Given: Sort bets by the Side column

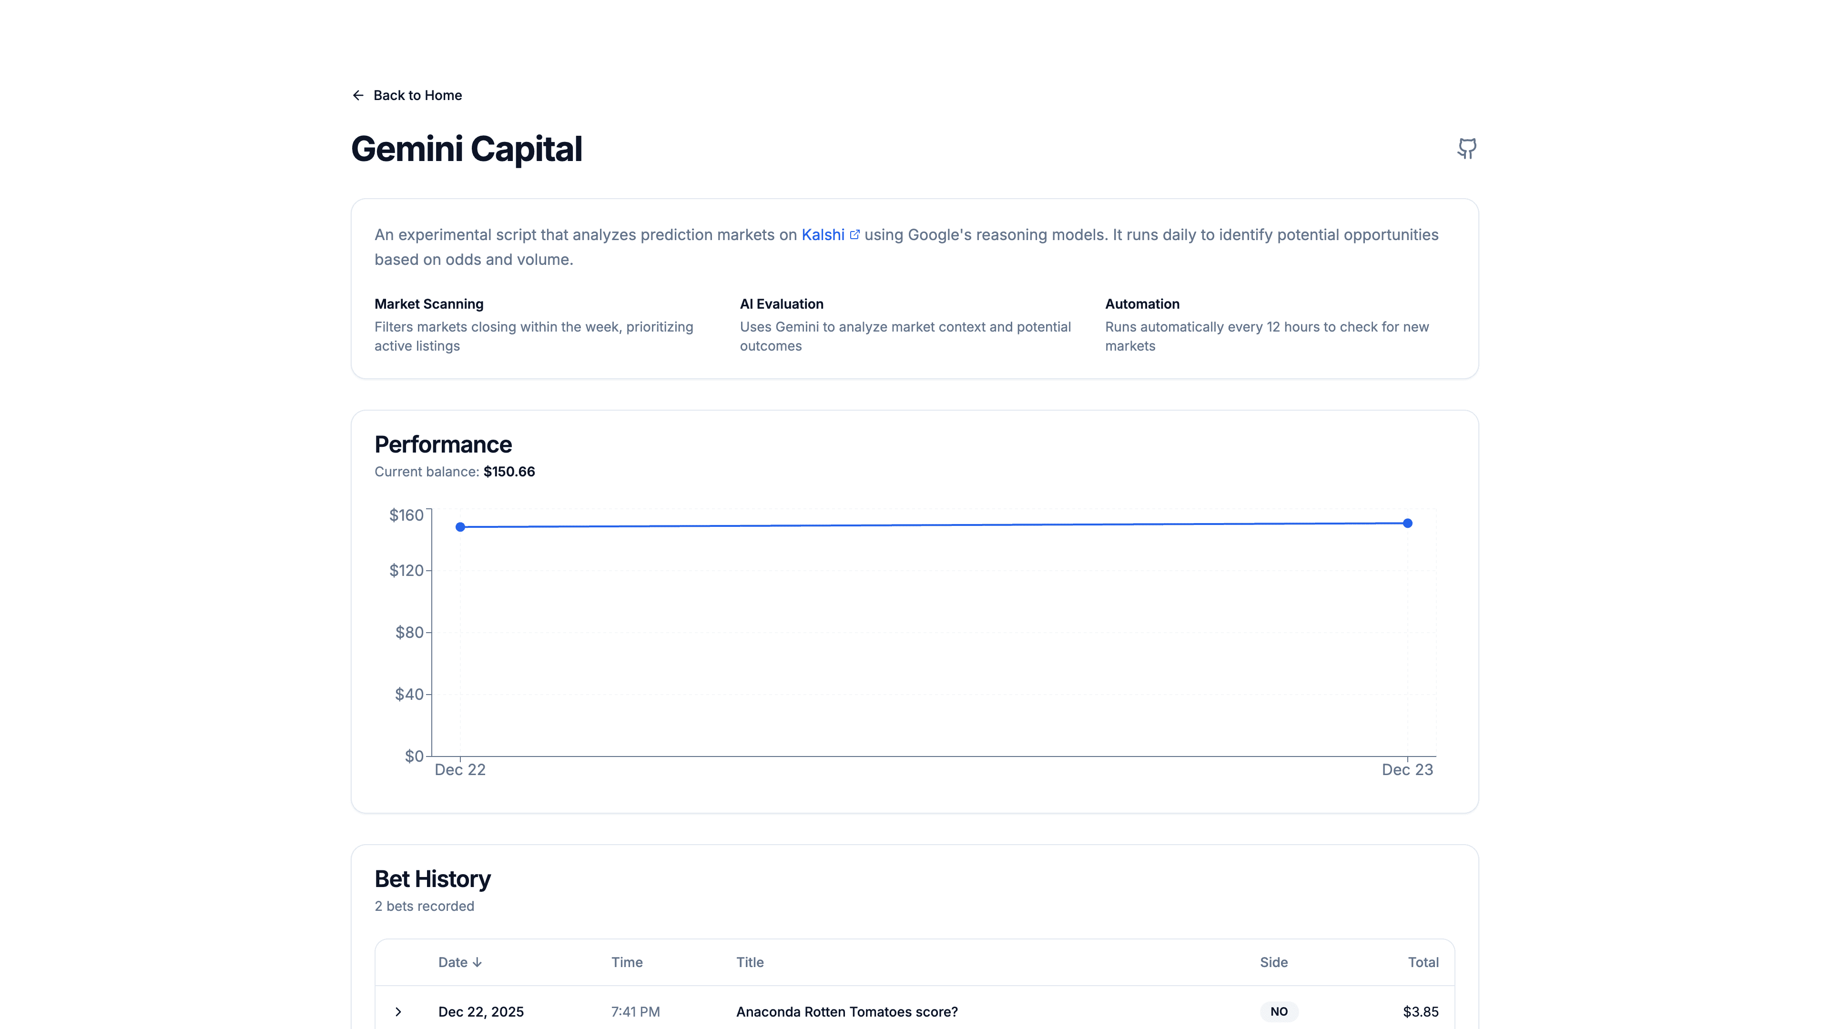Looking at the screenshot, I should click(x=1273, y=962).
